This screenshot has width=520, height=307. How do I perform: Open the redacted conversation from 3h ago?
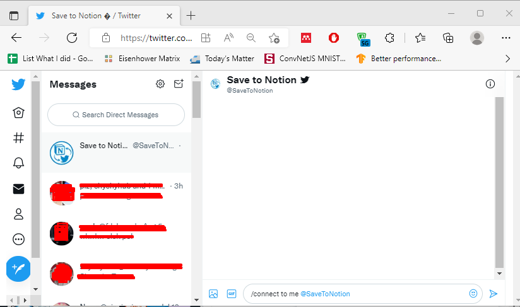pos(116,193)
